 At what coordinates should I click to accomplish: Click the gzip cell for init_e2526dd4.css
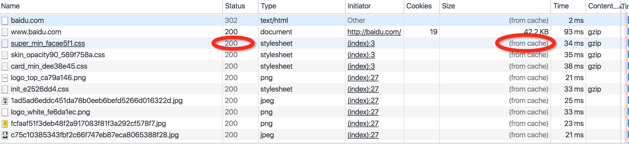coord(594,89)
